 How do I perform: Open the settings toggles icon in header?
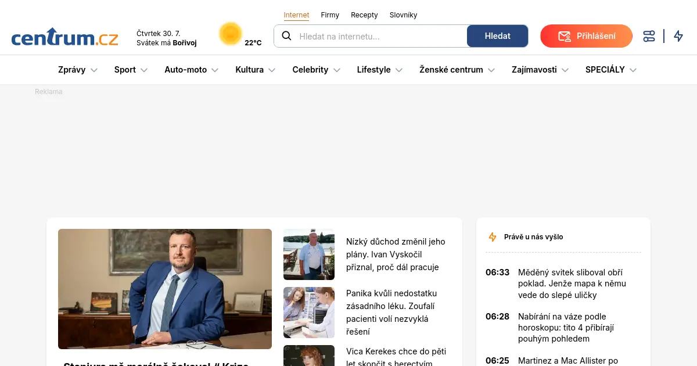coord(649,36)
